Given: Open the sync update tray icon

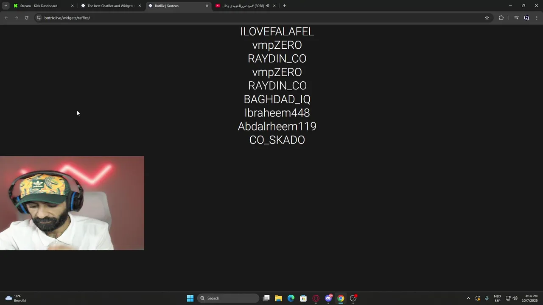Looking at the screenshot, I should point(478,298).
